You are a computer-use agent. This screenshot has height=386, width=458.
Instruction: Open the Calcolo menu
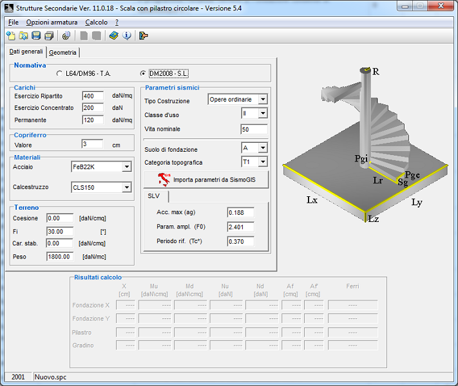97,22
